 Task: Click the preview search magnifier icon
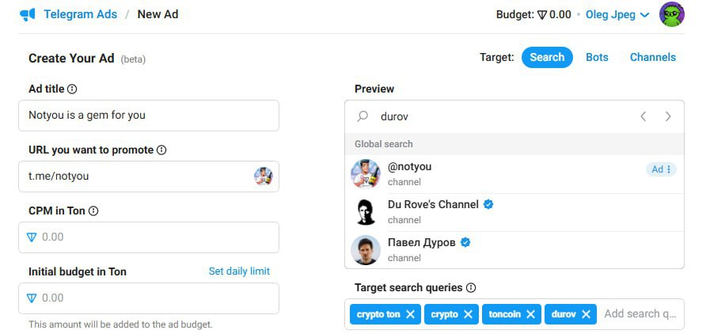[x=363, y=116]
